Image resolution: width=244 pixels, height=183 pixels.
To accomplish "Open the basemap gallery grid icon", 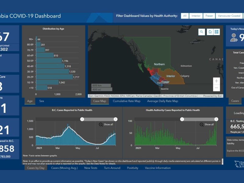I will click(x=217, y=32).
